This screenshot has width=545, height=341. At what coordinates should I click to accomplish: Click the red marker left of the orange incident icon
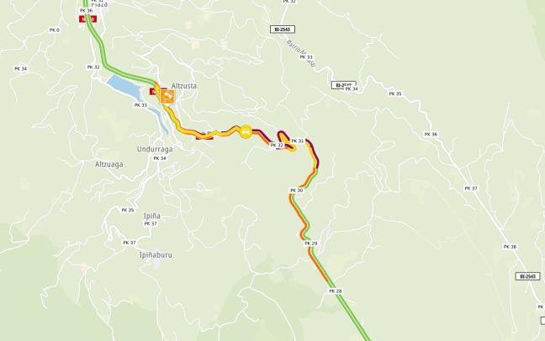coord(154,92)
